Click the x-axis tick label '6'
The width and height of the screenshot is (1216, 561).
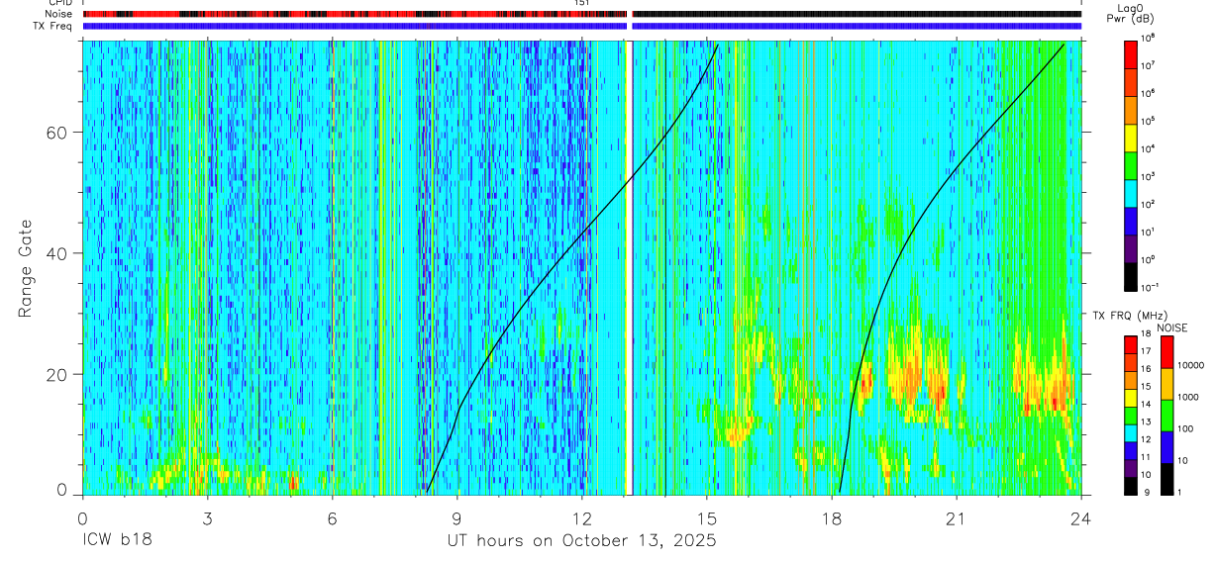pyautogui.click(x=332, y=518)
